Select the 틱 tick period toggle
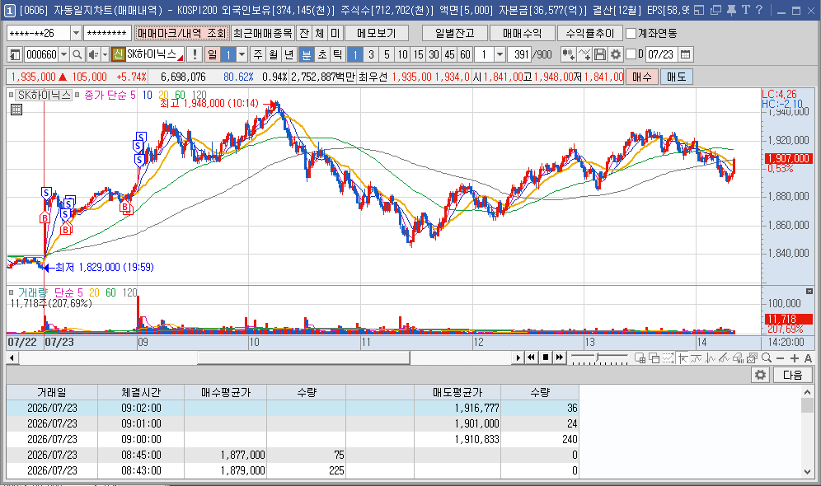821x486 pixels. [x=338, y=54]
